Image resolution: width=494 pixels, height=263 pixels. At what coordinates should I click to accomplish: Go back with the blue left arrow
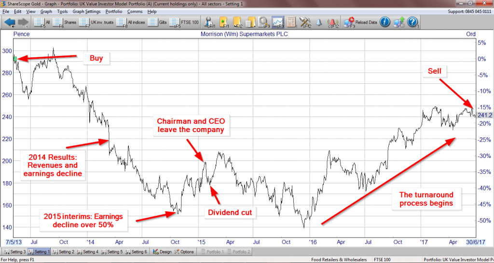tap(10, 22)
